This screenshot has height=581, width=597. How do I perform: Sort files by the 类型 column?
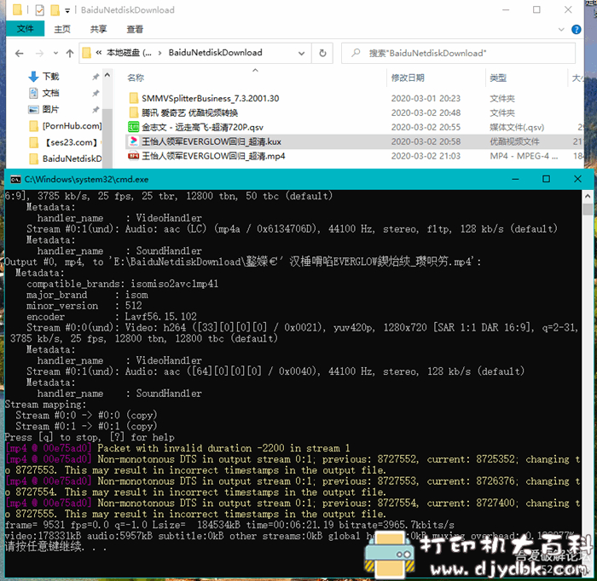coord(498,78)
